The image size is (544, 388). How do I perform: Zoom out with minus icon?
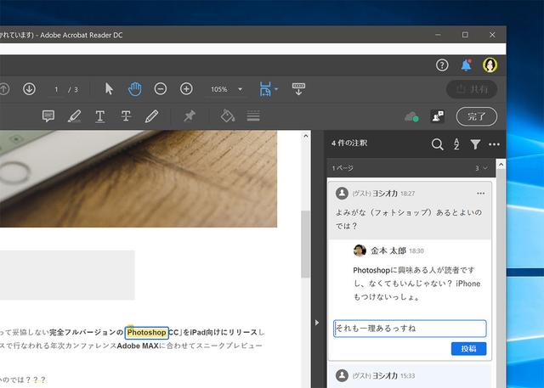(161, 89)
